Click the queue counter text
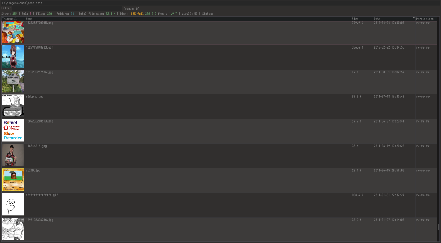 pyautogui.click(x=131, y=8)
